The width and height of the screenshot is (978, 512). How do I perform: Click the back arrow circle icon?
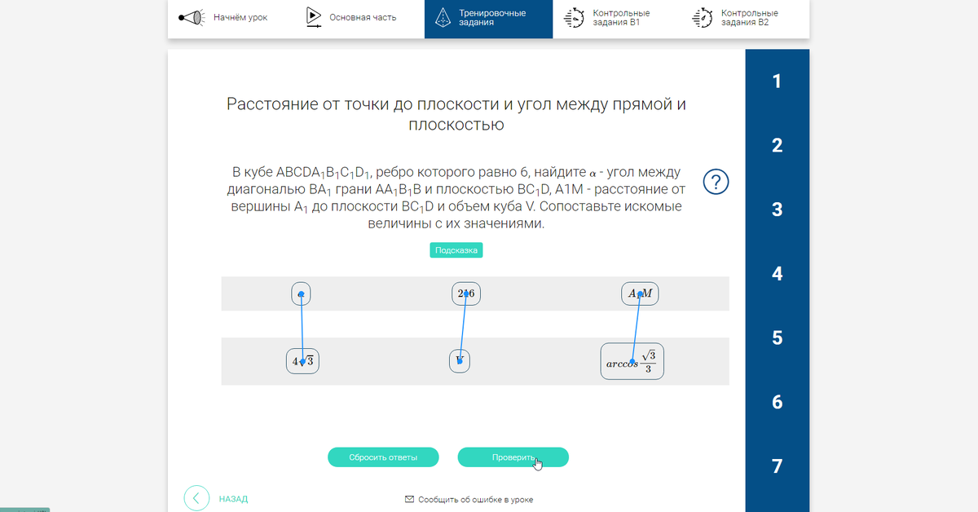click(x=196, y=498)
